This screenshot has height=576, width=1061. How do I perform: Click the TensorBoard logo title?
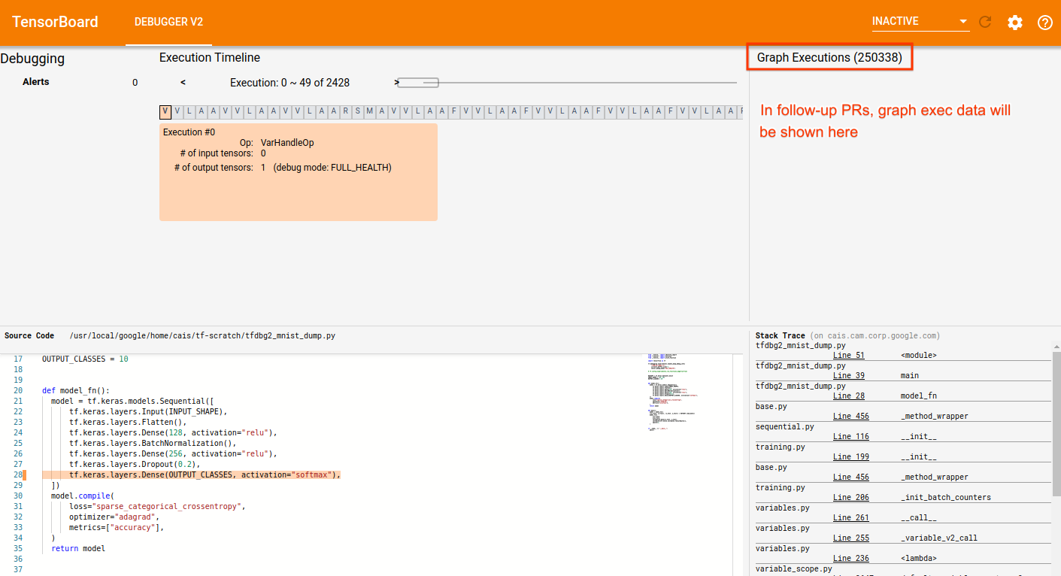click(x=55, y=22)
